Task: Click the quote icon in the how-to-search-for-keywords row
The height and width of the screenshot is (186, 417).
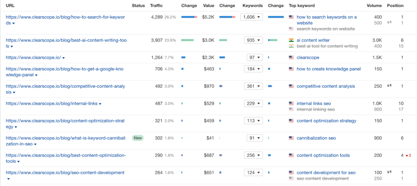Action: (389, 23)
